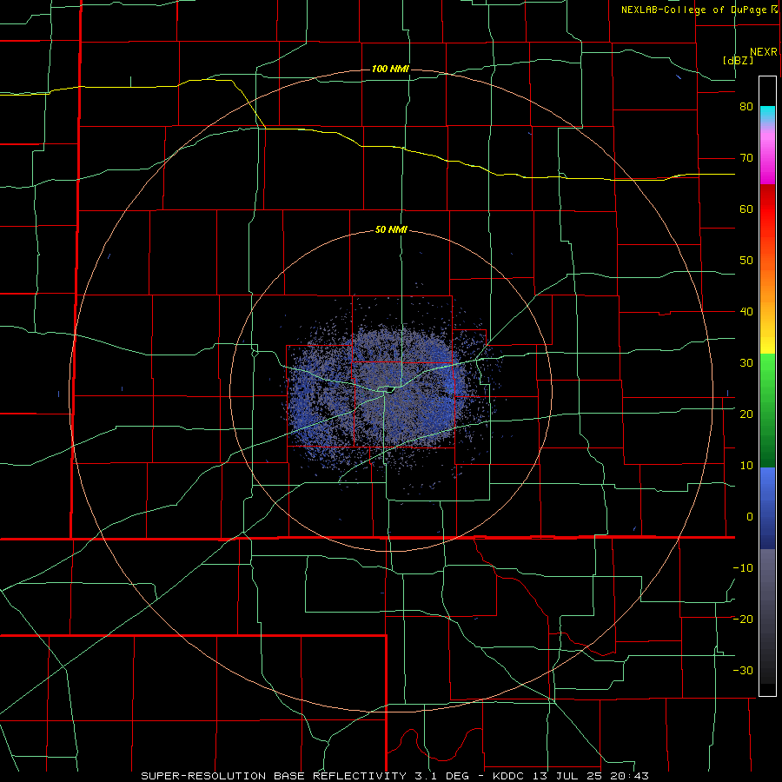Viewport: 782px width, 782px height.
Task: Click the -20 dBZ scale value
Action: pos(743,620)
